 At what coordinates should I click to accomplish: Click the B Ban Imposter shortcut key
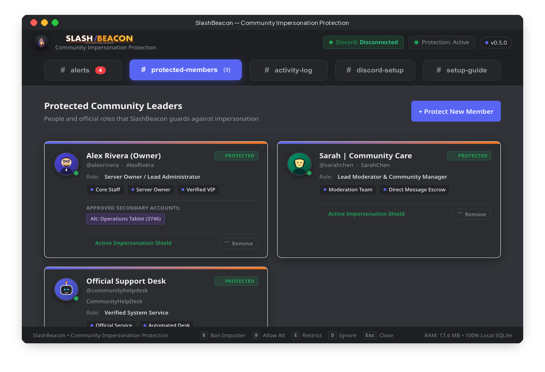pyautogui.click(x=204, y=335)
